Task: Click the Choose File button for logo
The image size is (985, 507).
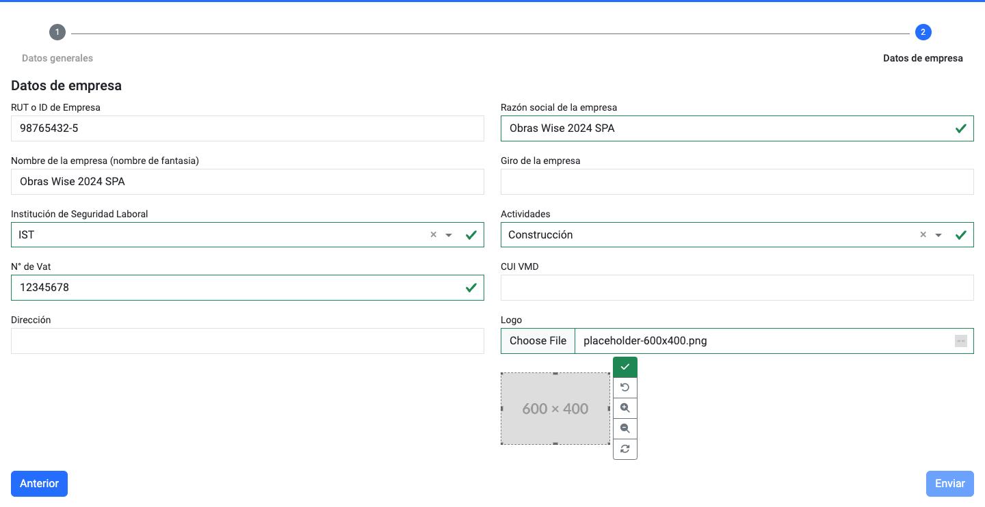Action: point(538,341)
